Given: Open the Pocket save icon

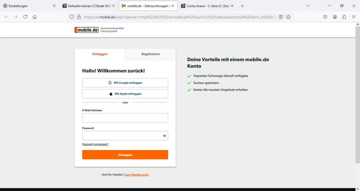Looking at the screenshot, I should click(x=325, y=17).
